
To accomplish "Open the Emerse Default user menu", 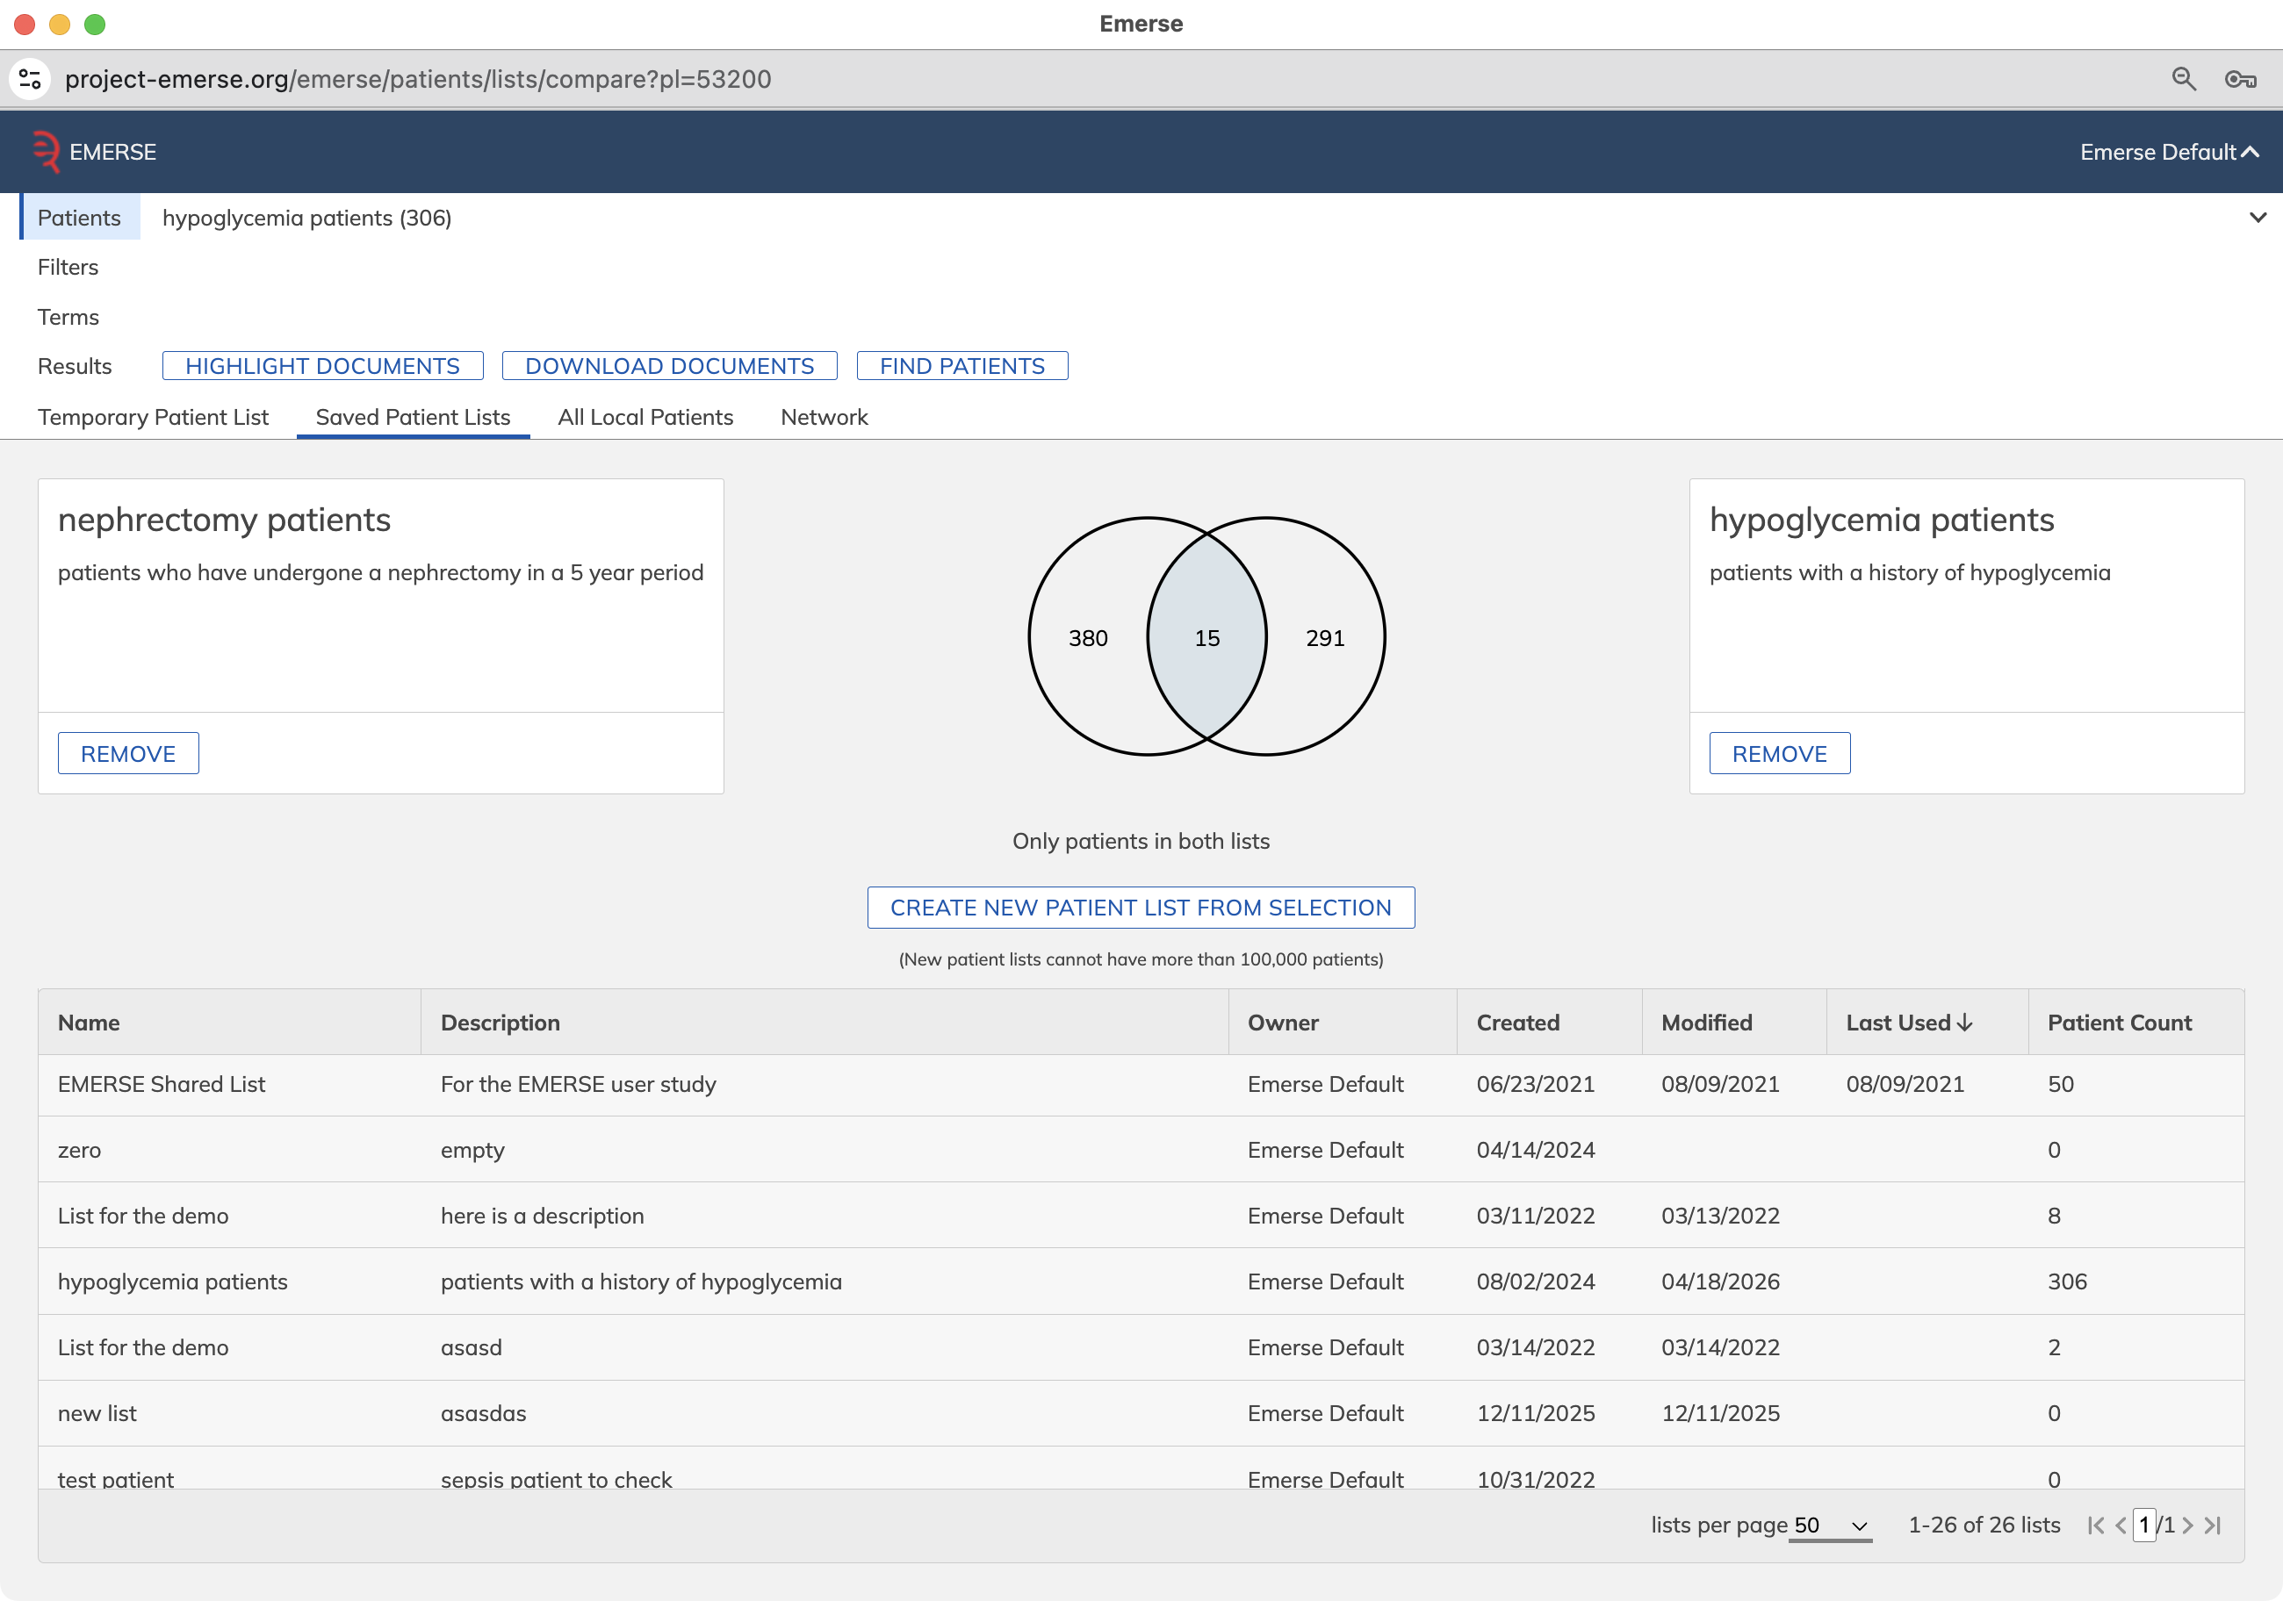I will pos(2169,152).
